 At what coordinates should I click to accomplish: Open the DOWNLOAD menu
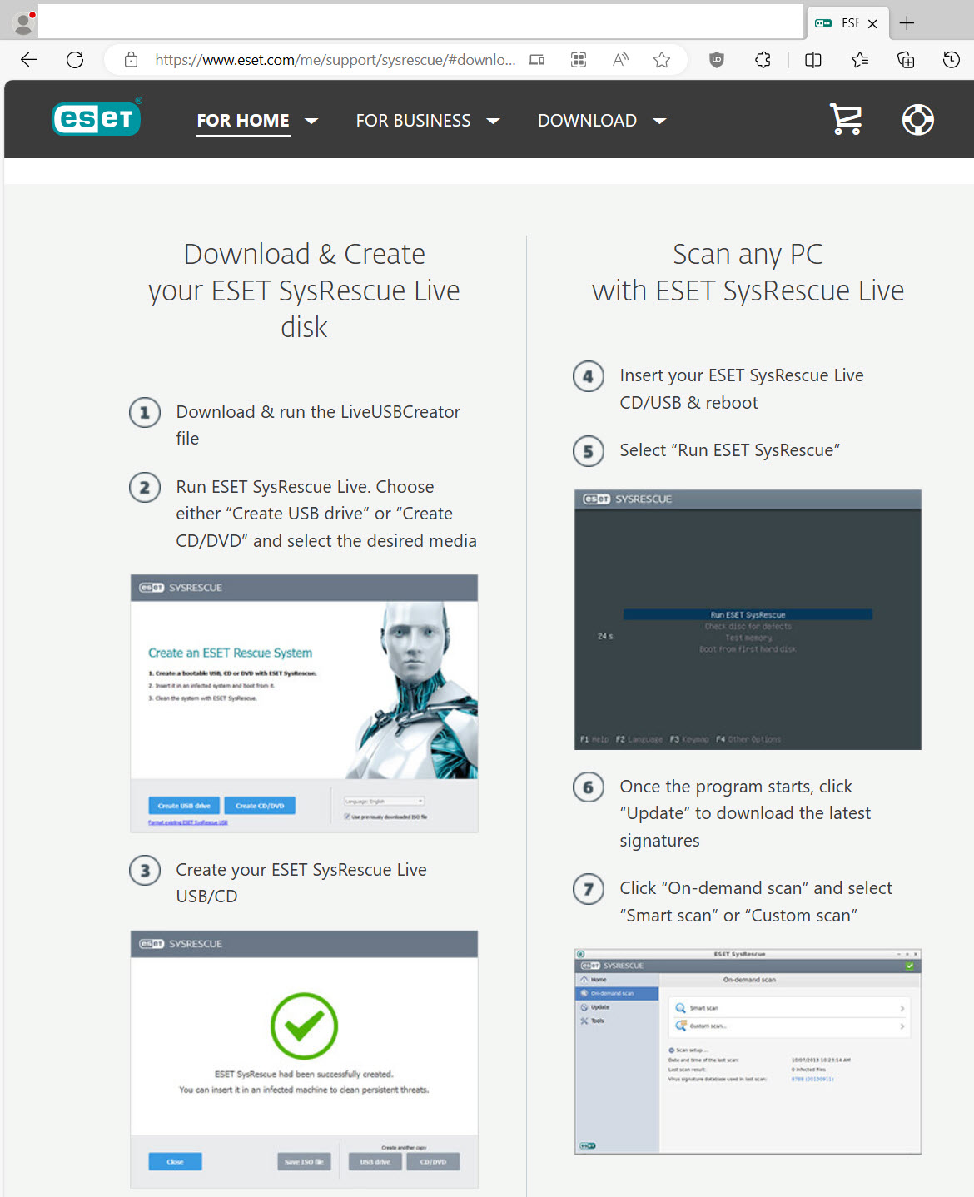[x=587, y=121]
